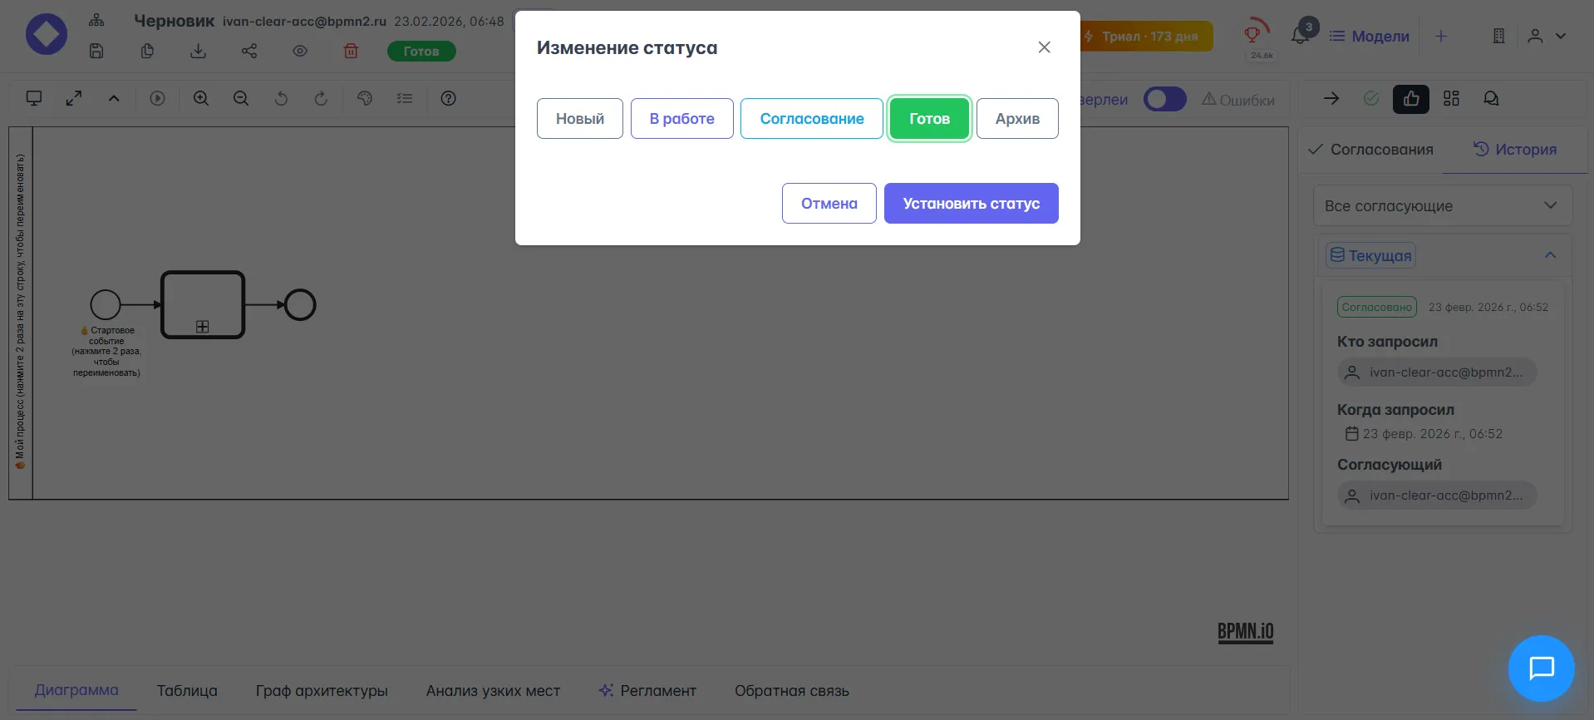Open the Все согласующие dropdown
Screen dimensions: 1594x720
pos(1442,206)
